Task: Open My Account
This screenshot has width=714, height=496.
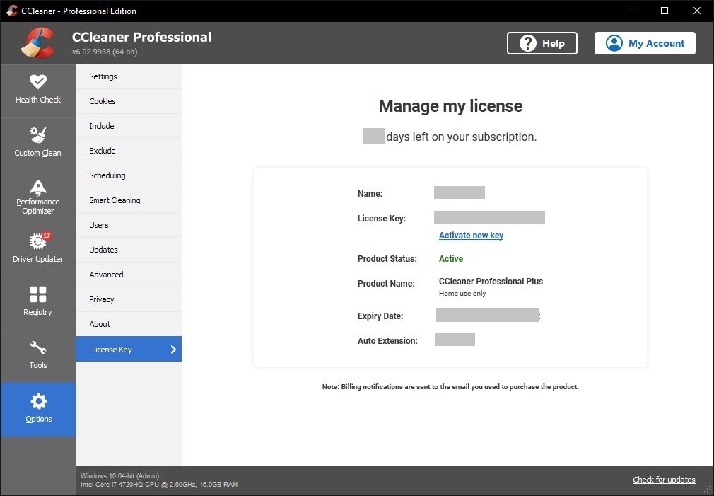Action: pos(644,43)
